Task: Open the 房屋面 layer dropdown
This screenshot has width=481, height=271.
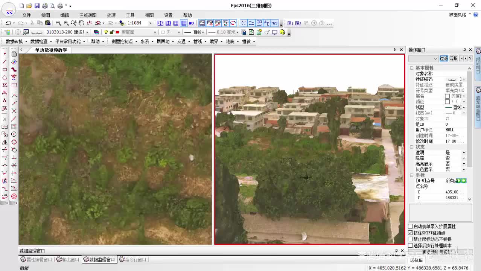Action: point(154,32)
